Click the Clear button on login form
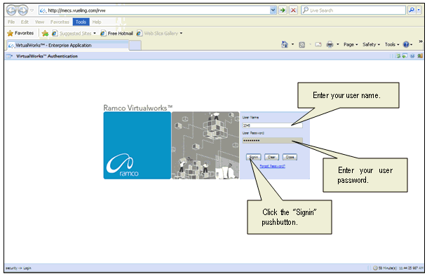 click(271, 157)
